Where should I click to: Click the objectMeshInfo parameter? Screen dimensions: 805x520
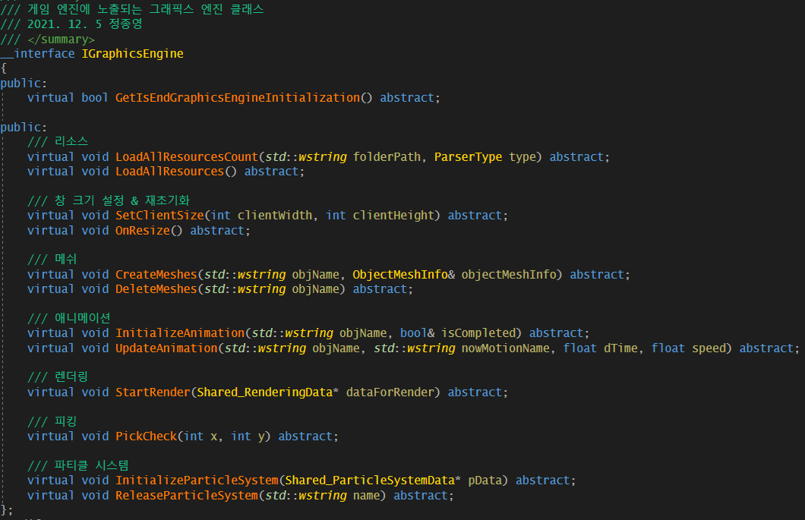[x=509, y=275]
